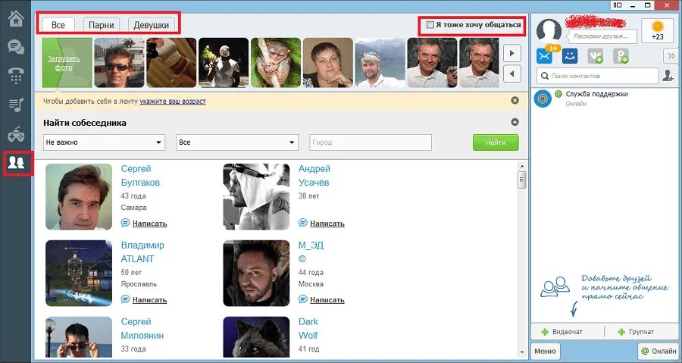Open the chats bubble icon in sidebar
Screen dimensions: 682x363
[x=16, y=47]
